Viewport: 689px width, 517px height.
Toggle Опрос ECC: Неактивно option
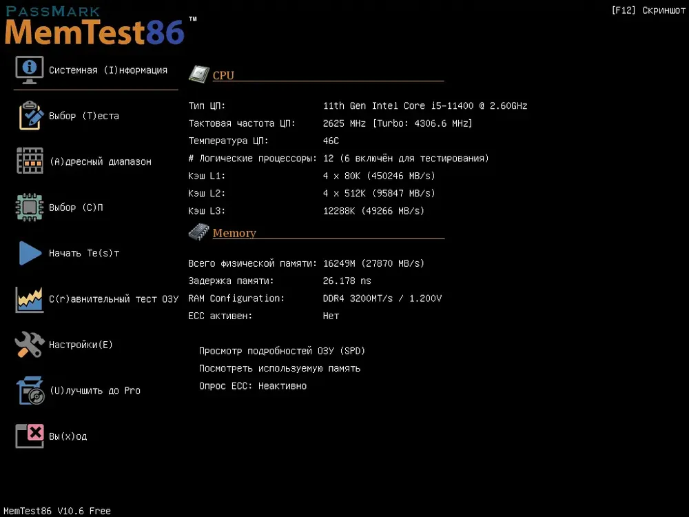[253, 386]
